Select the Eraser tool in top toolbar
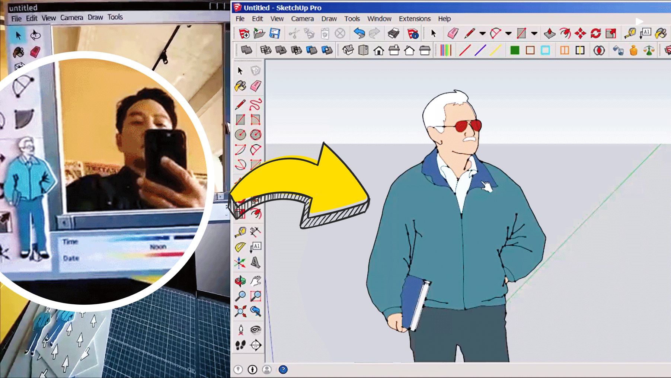Viewport: 671px width, 378px height. (x=453, y=33)
